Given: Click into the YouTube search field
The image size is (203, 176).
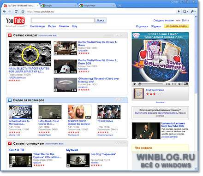Looking at the screenshot, I should click(x=63, y=20).
